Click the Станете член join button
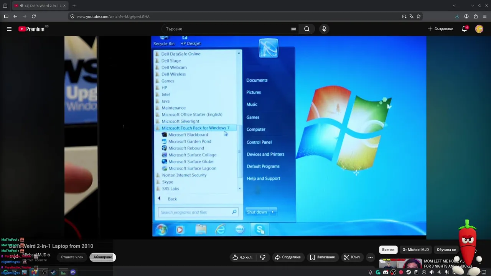 coord(72,257)
